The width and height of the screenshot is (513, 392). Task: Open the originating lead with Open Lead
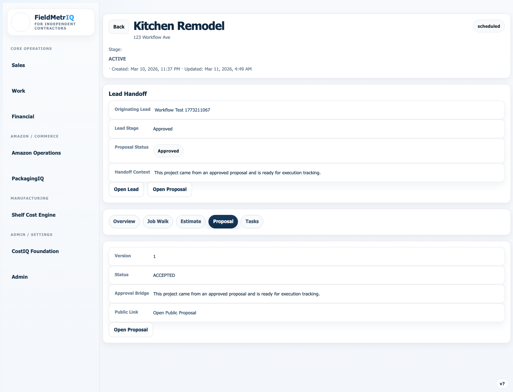(x=126, y=189)
